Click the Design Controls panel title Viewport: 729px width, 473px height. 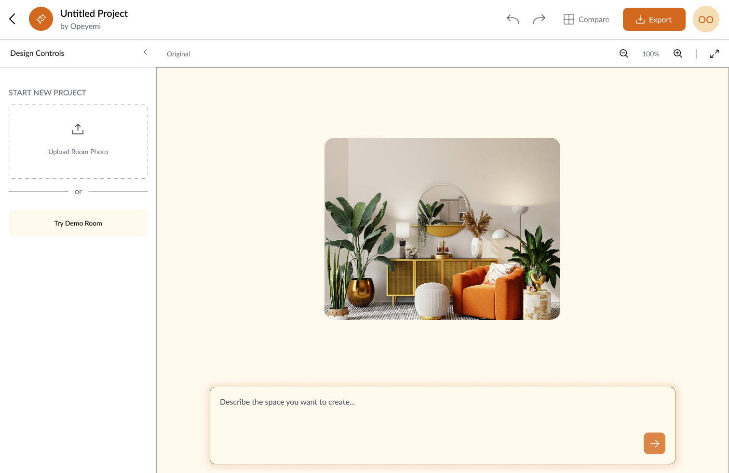[x=37, y=53]
